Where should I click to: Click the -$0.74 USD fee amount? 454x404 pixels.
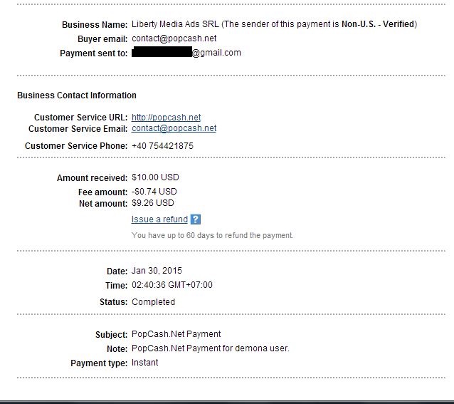click(154, 192)
